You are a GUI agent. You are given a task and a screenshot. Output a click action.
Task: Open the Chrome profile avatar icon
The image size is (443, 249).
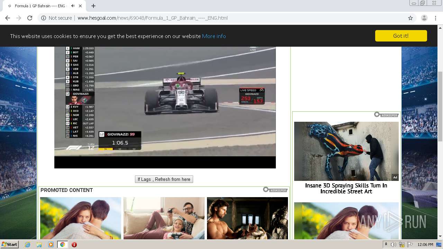click(x=424, y=18)
